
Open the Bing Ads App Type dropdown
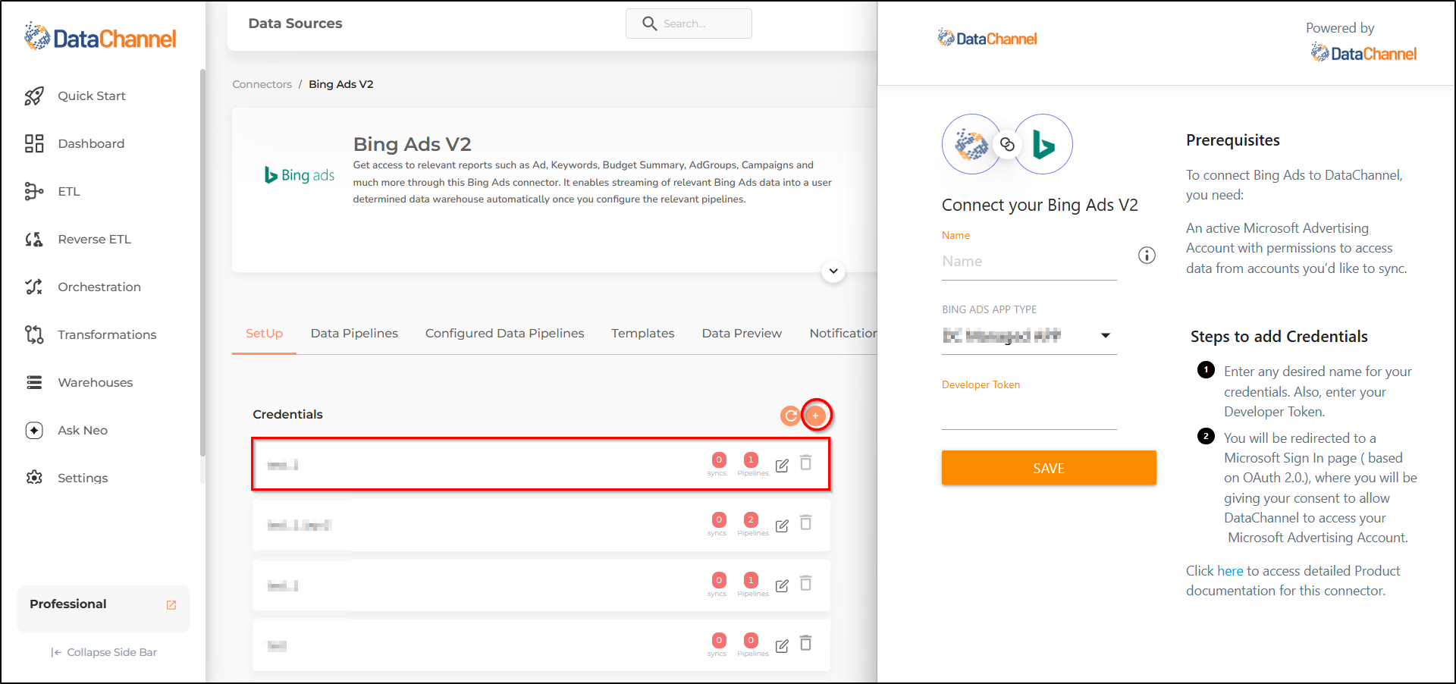pyautogui.click(x=1029, y=336)
